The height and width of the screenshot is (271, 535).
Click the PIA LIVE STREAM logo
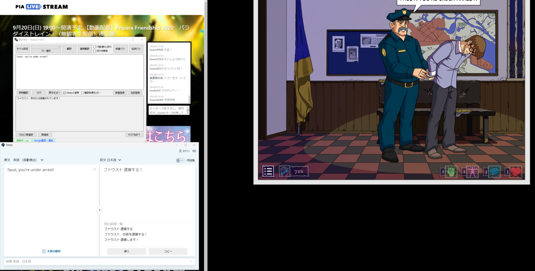41,7
